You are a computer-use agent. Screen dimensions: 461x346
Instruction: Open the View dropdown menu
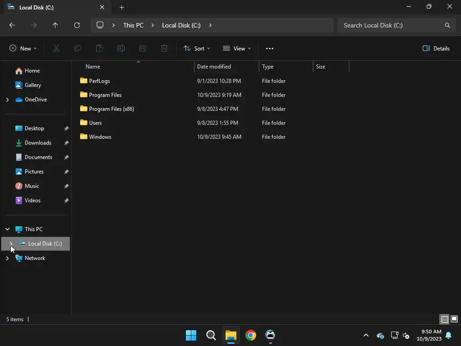(237, 49)
